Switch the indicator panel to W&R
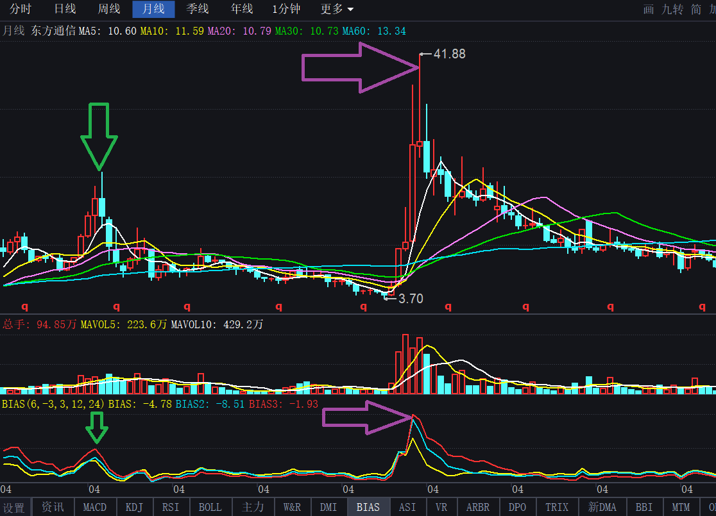The width and height of the screenshot is (716, 516). click(293, 507)
